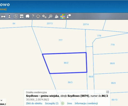Open settings with the gears icon
Image resolution: width=128 pixels, height=106 pixels.
coord(44,16)
